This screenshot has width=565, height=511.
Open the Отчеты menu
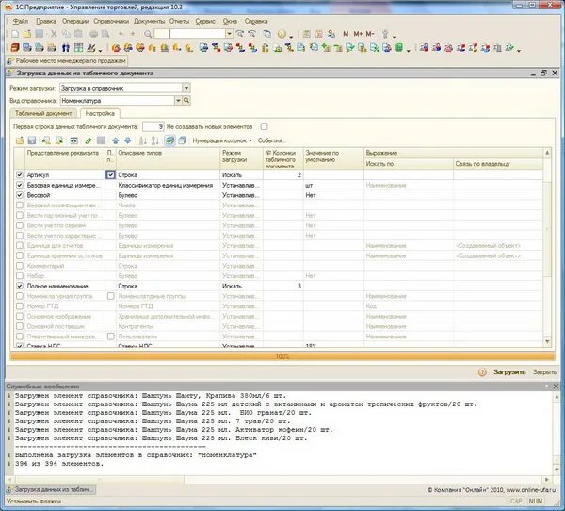179,21
